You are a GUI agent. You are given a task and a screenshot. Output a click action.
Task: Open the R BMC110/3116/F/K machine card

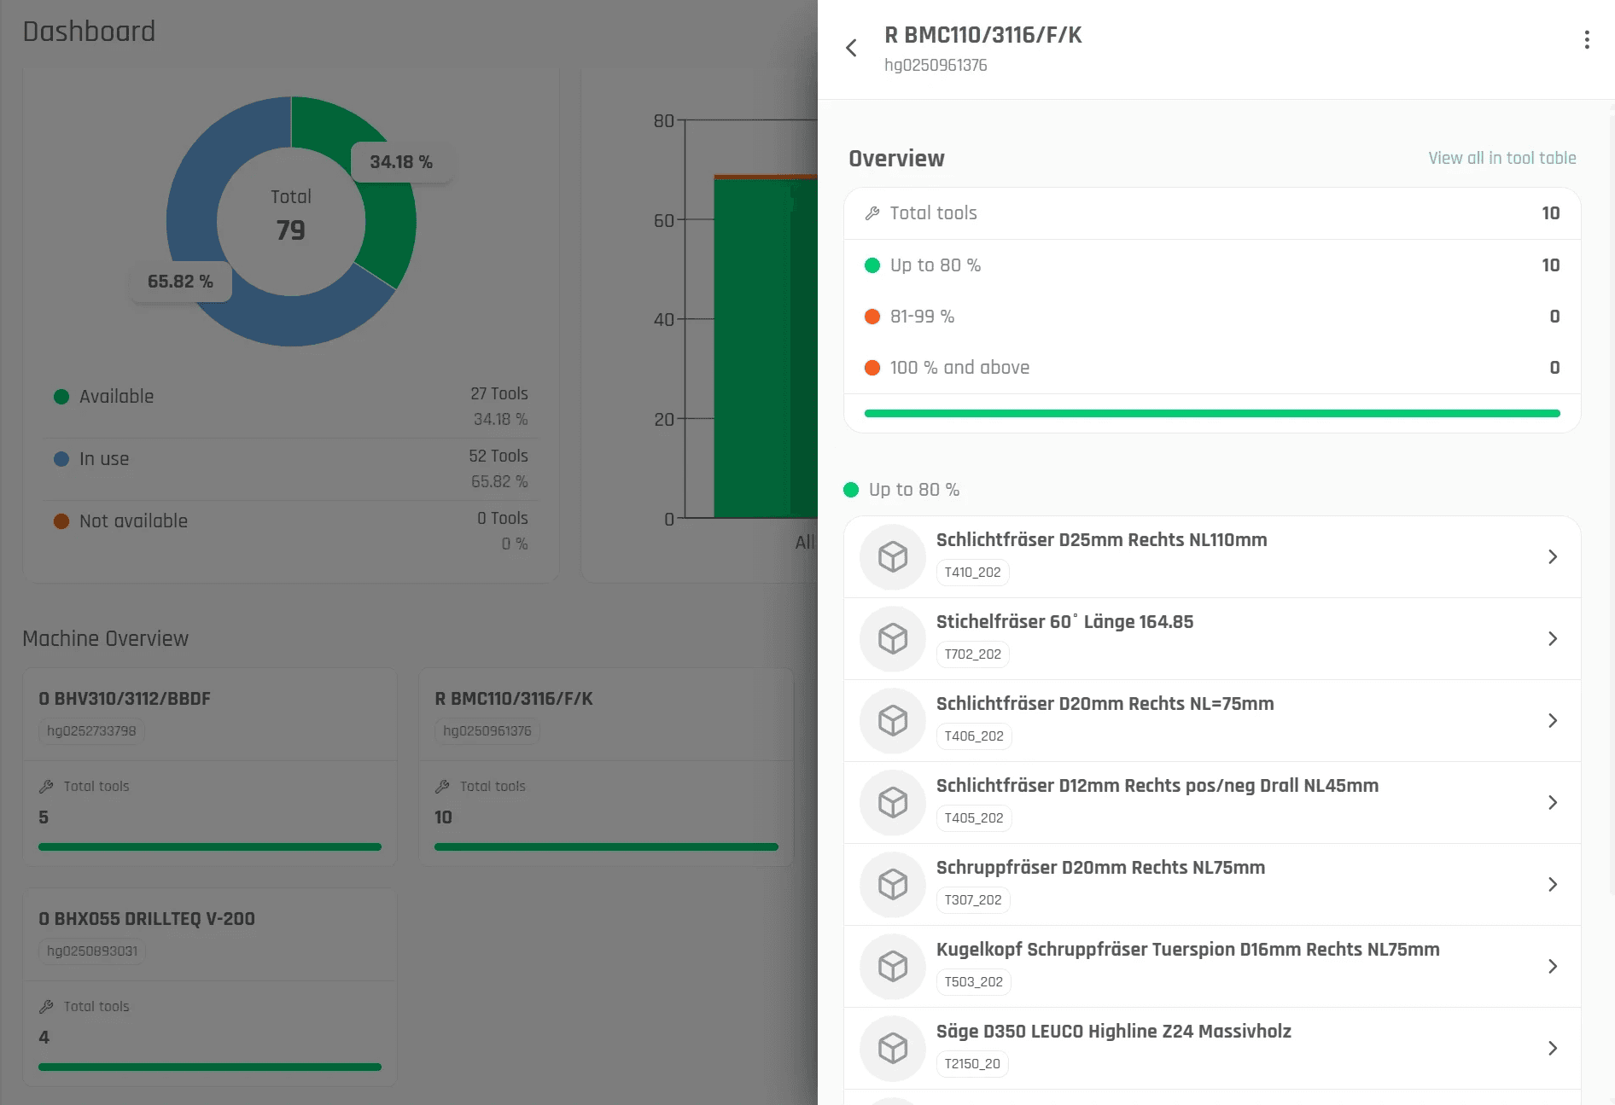pos(605,766)
